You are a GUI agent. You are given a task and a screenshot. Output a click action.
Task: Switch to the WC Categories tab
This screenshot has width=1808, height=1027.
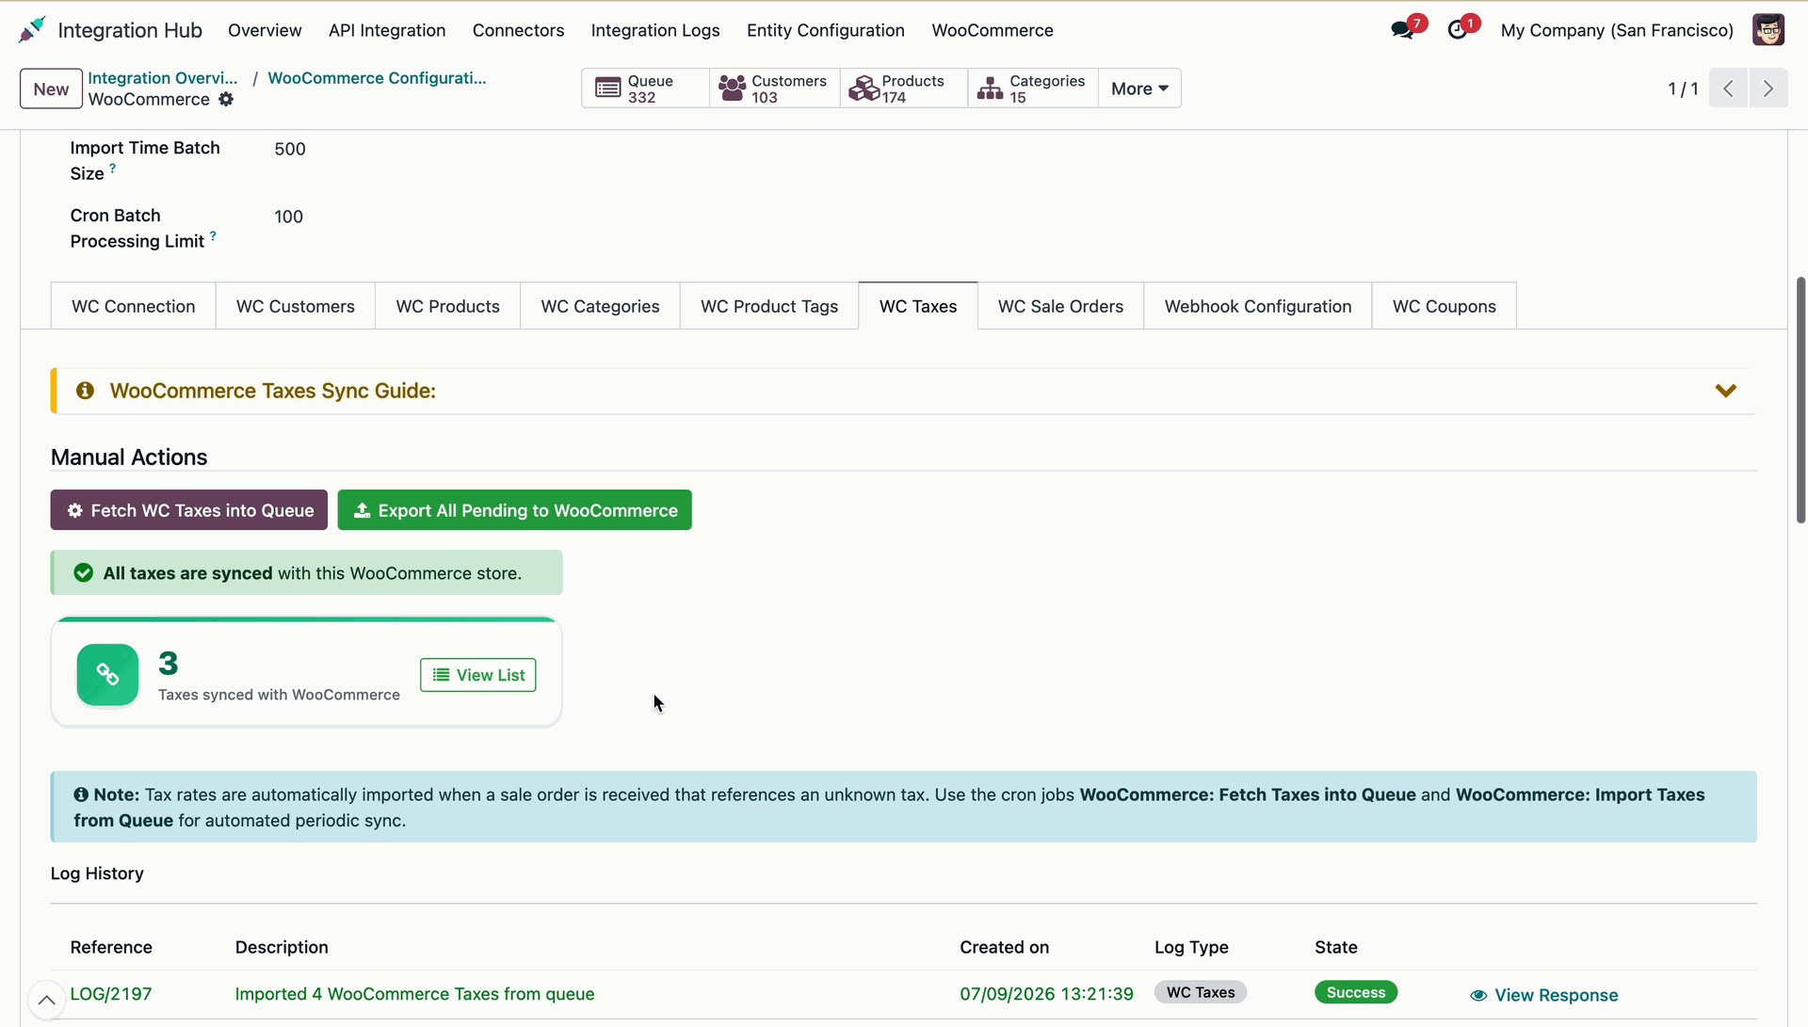(x=600, y=306)
